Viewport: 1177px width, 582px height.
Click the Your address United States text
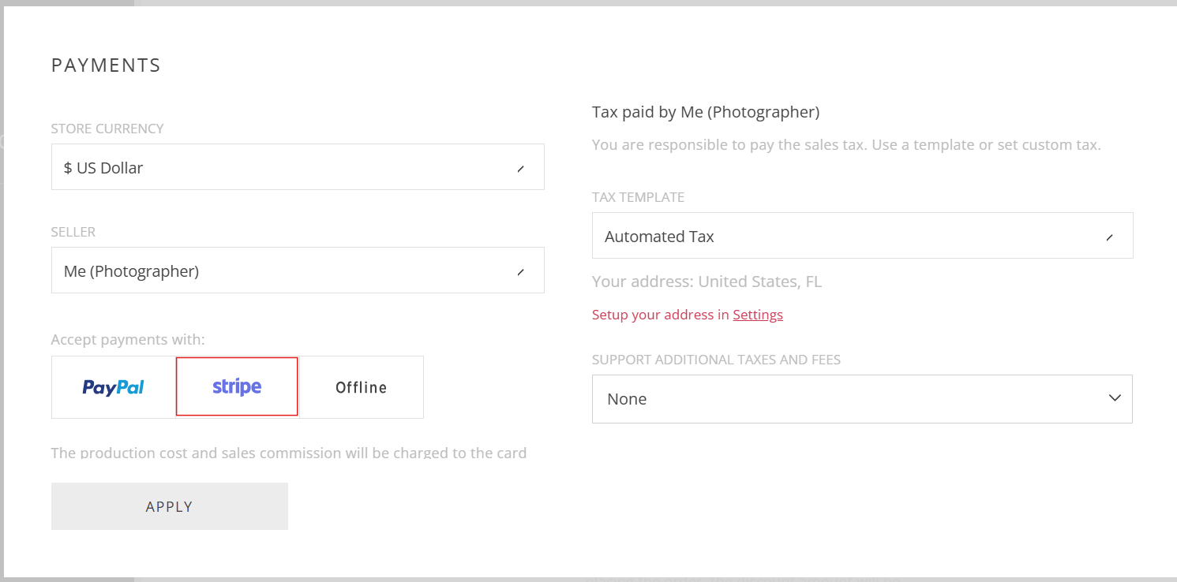(707, 282)
